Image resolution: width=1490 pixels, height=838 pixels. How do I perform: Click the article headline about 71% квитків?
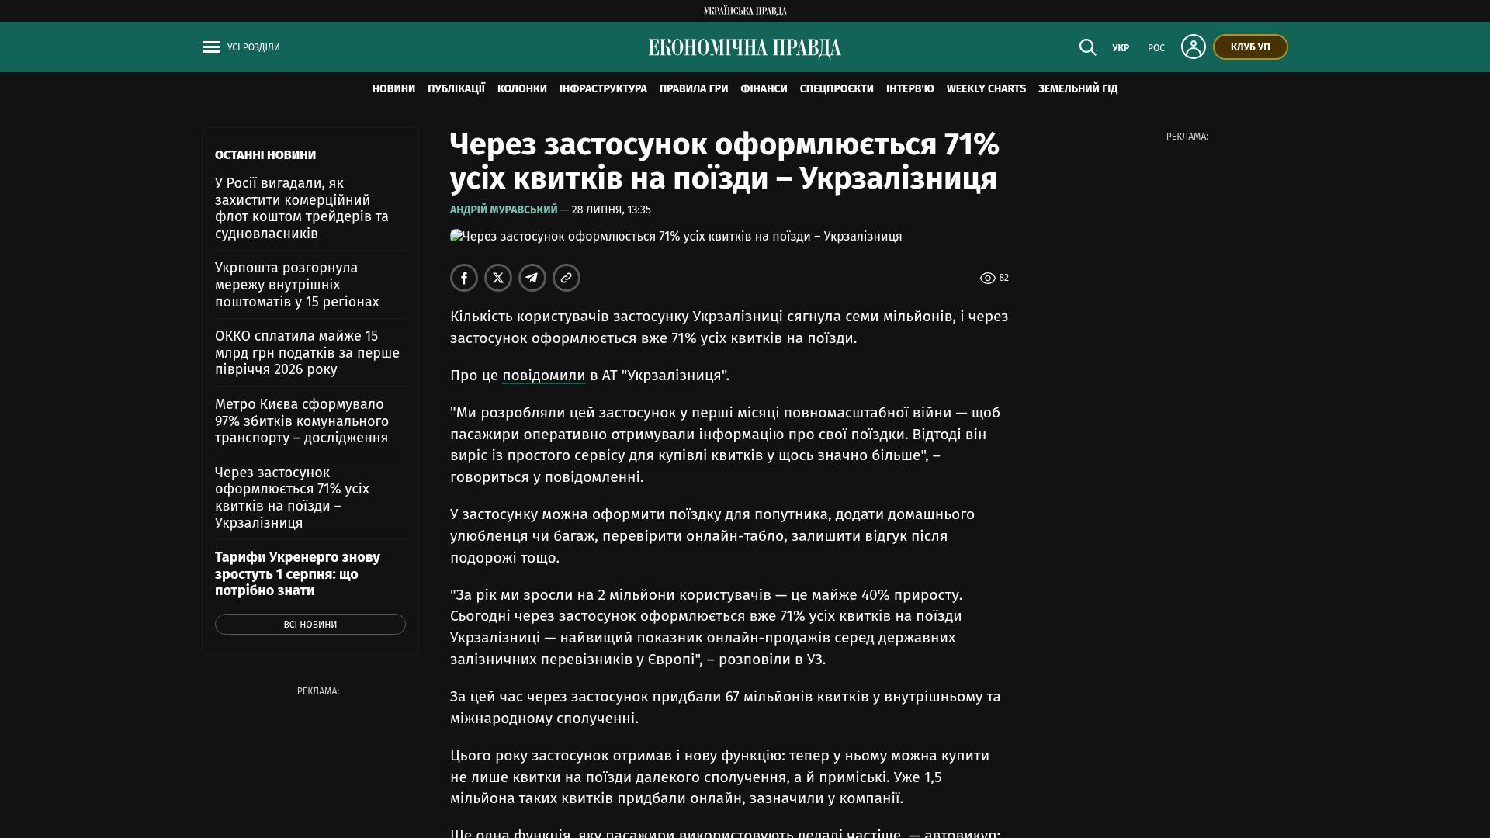click(725, 161)
